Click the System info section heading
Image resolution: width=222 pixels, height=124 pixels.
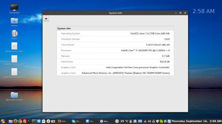coord(64,28)
